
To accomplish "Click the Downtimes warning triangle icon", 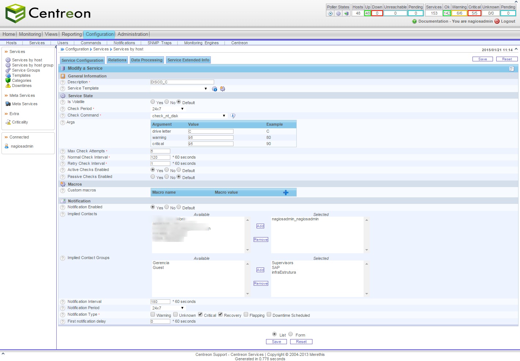I will point(8,85).
